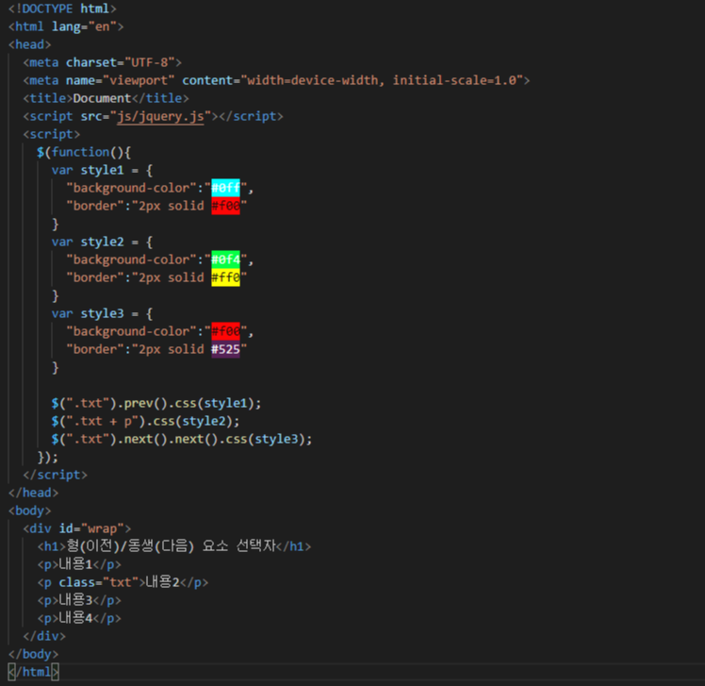Click the opening <body> tag
The image size is (705, 686).
click(29, 510)
